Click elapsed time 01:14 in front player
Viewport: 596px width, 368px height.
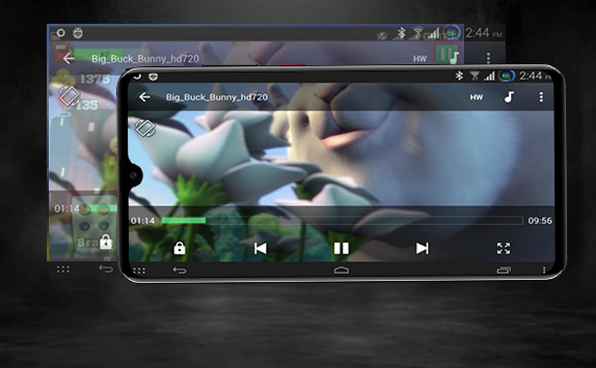coord(143,221)
